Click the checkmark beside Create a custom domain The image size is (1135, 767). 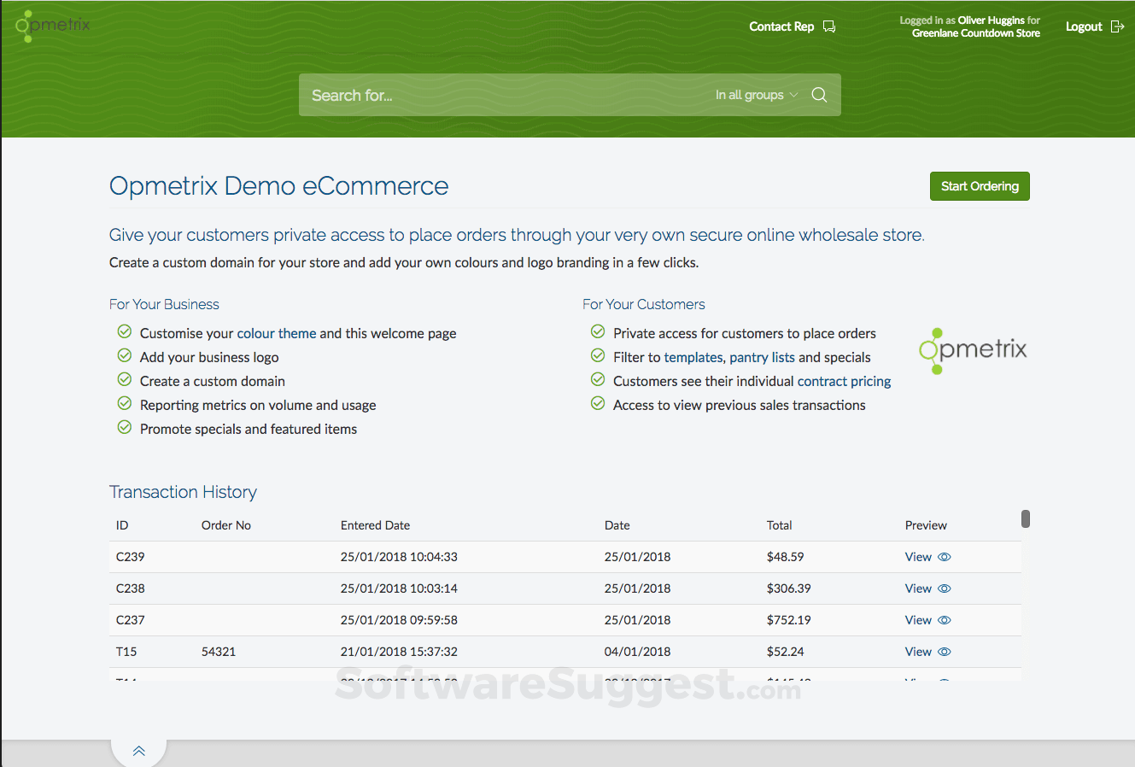pyautogui.click(x=124, y=379)
